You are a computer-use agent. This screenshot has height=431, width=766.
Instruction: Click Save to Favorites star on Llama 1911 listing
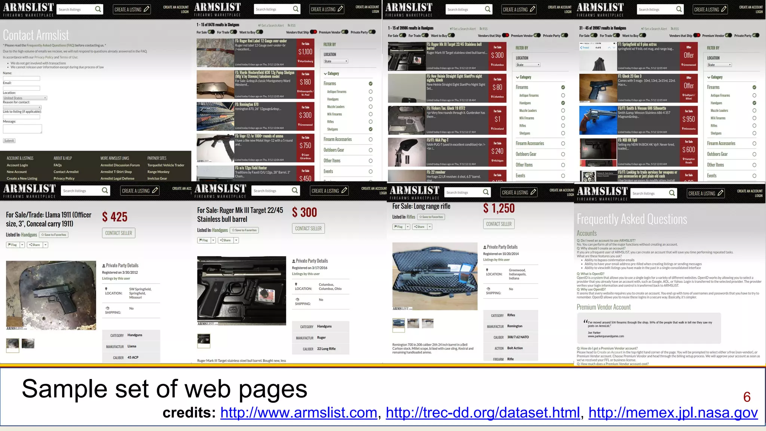point(54,235)
